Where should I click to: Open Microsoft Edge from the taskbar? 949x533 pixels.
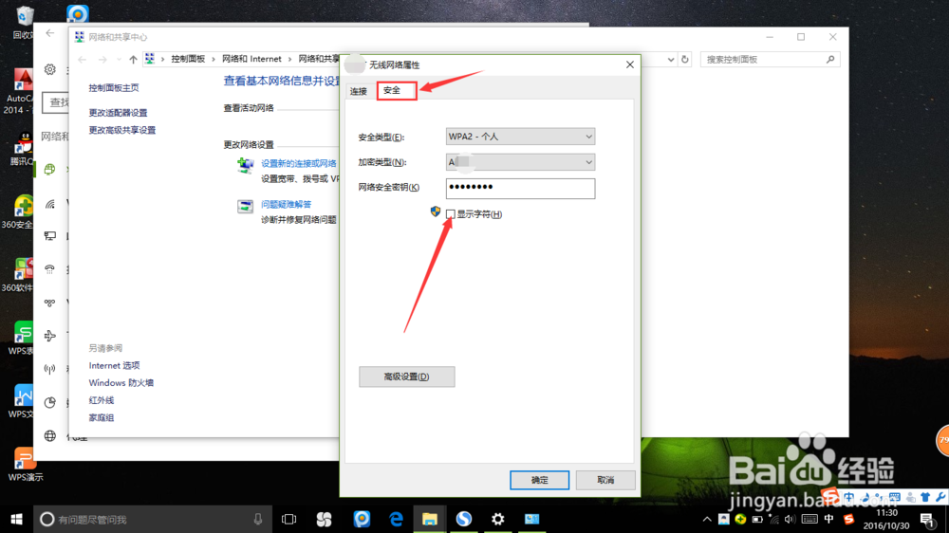(x=396, y=519)
